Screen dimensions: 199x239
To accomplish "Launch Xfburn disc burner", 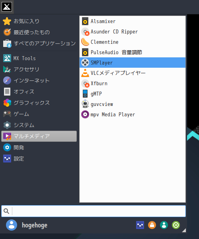I will [x=133, y=83].
